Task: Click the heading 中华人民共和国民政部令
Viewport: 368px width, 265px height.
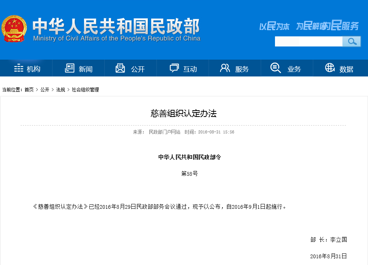Action: click(x=190, y=157)
